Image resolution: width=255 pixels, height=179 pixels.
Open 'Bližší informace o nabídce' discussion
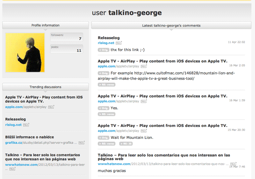tap(29, 137)
